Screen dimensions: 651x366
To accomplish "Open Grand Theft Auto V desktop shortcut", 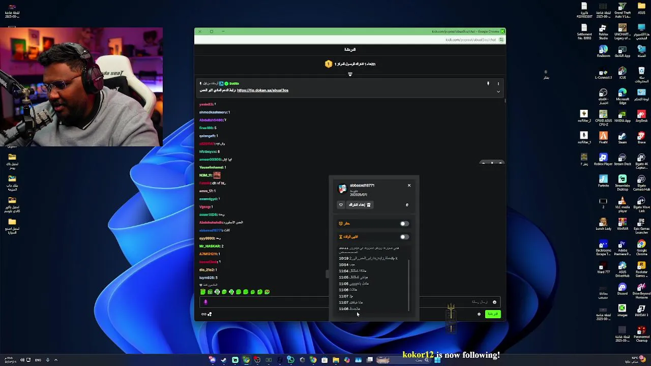I will [623, 11].
